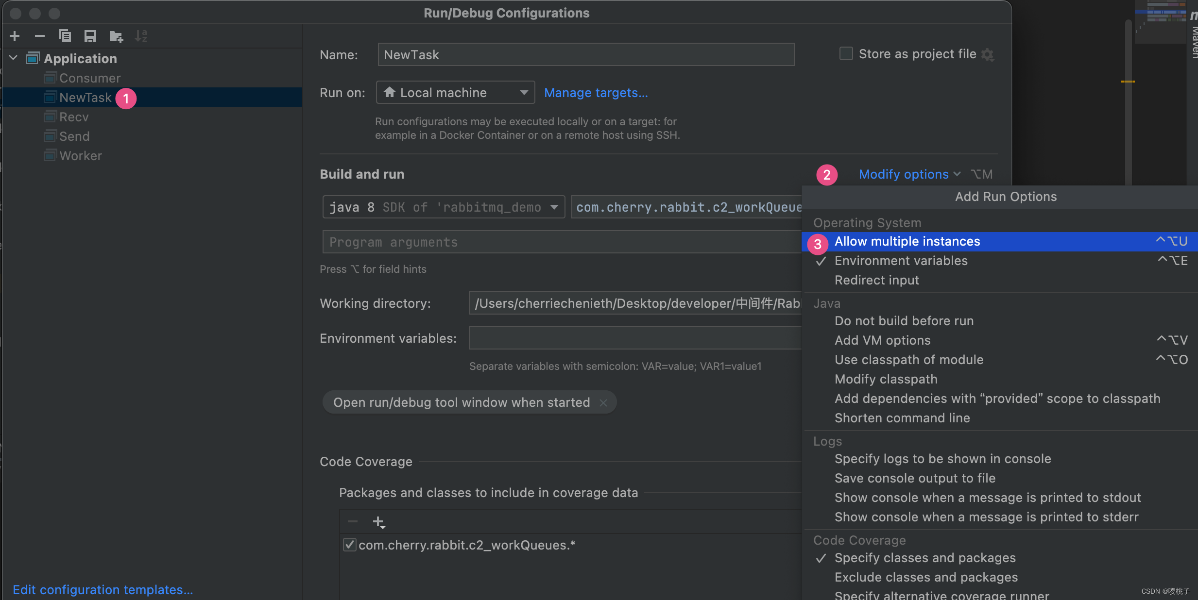Image resolution: width=1198 pixels, height=600 pixels.
Task: Save configuration with the disk icon
Action: [90, 36]
